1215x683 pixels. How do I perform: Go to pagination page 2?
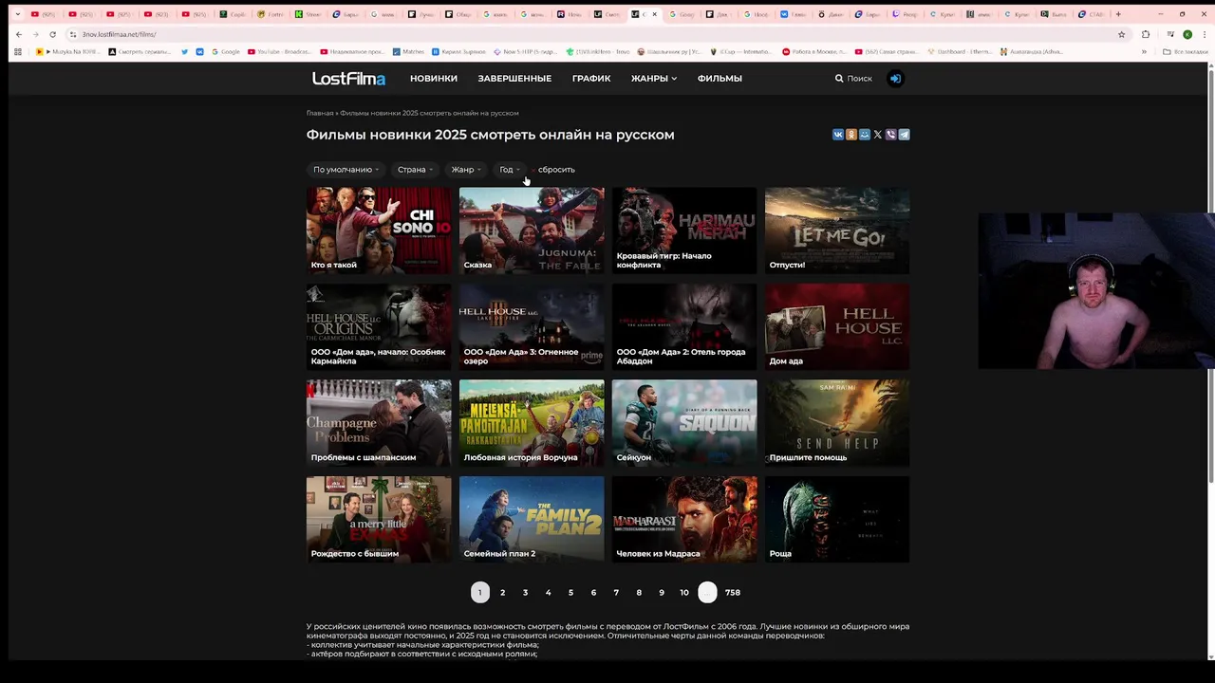[x=502, y=592]
